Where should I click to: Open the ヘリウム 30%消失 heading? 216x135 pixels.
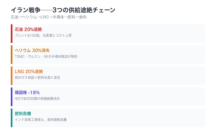(32, 50)
